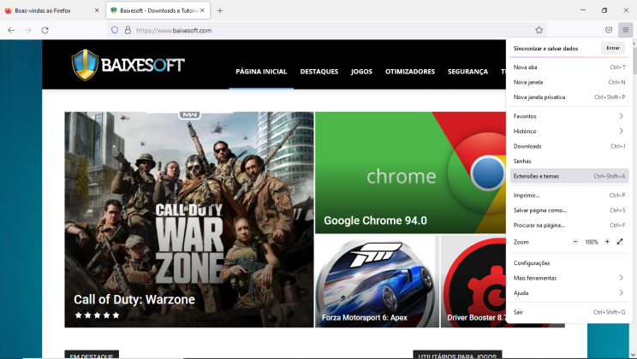Switch to Boas-vindas ao Firefox tab

(x=52, y=10)
